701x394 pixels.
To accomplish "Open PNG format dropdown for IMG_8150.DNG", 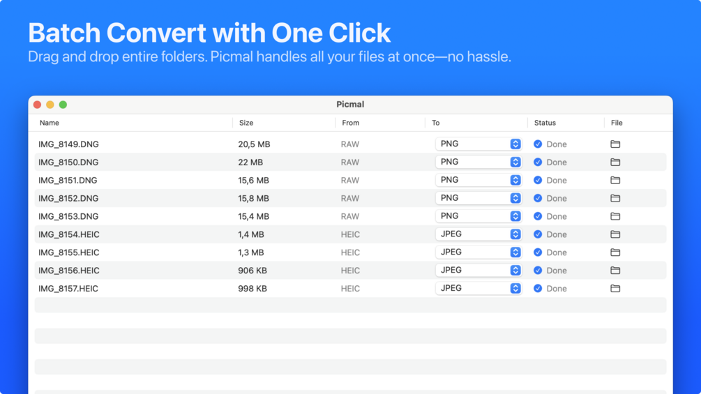I will tap(478, 162).
